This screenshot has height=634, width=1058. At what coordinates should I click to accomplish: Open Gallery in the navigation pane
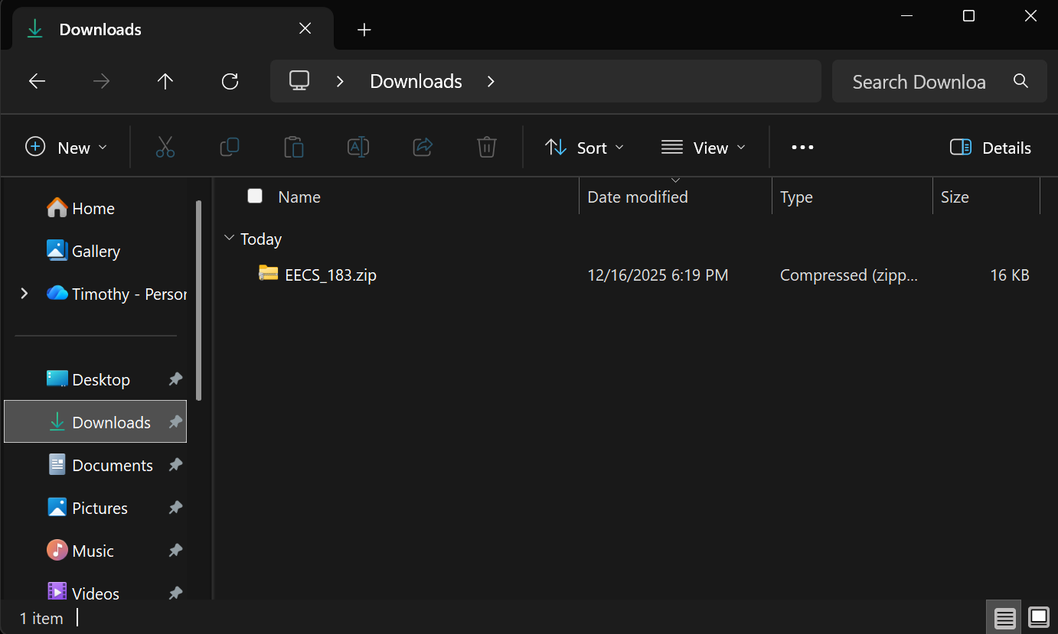click(x=83, y=251)
